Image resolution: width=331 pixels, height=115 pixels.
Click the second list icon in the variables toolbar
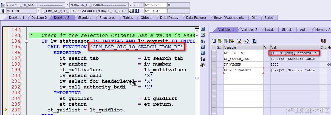225,41
